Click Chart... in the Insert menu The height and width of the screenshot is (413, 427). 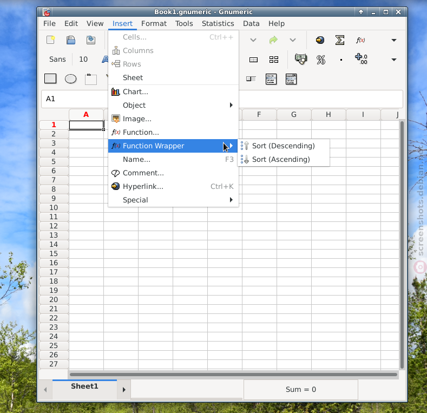[x=173, y=92]
